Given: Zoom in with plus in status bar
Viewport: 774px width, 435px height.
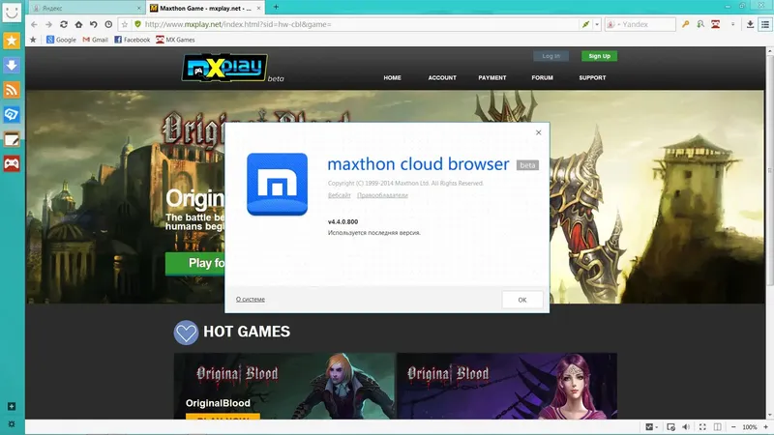Looking at the screenshot, I should (x=765, y=427).
